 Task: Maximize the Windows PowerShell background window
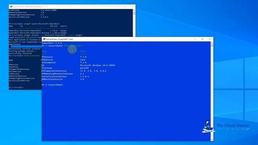[x=125, y=7]
